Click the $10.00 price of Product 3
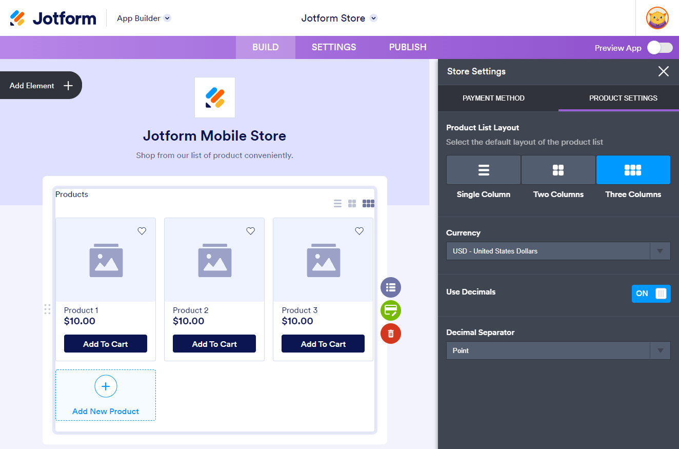This screenshot has height=449, width=679. click(297, 321)
